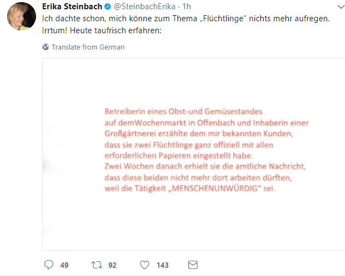Click the reply count 49
345x276 pixels.
click(x=64, y=266)
